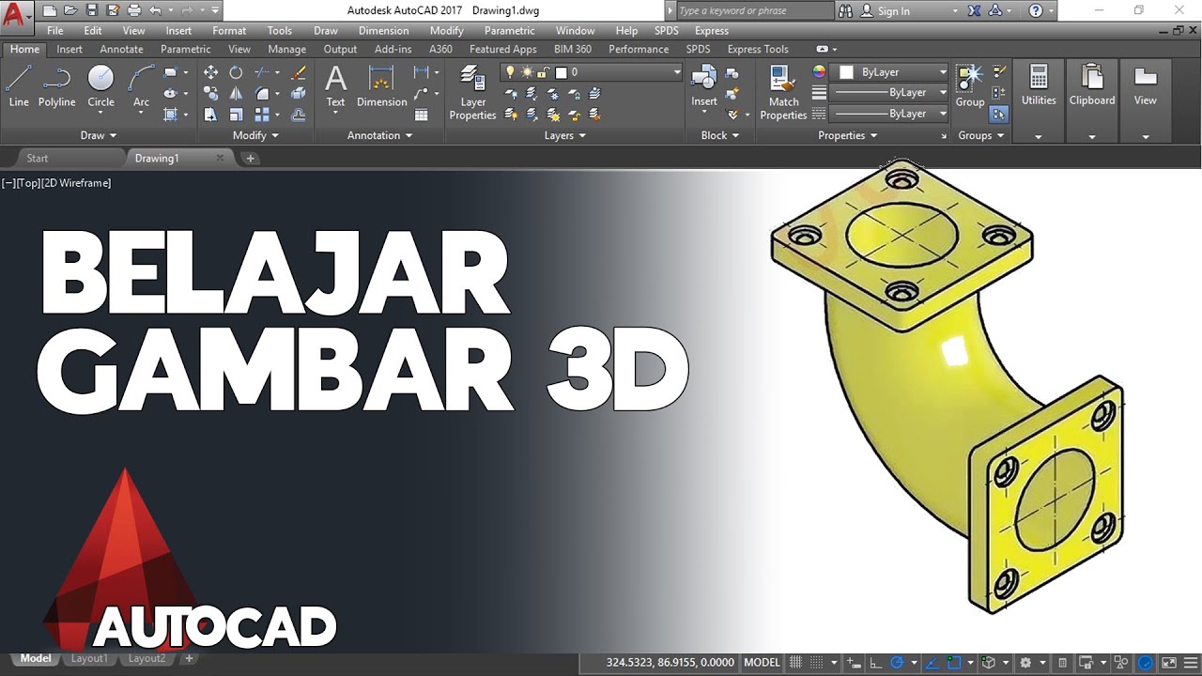Toggle 2D object snap in status bar
Screen dimensions: 1202x676
(x=954, y=662)
